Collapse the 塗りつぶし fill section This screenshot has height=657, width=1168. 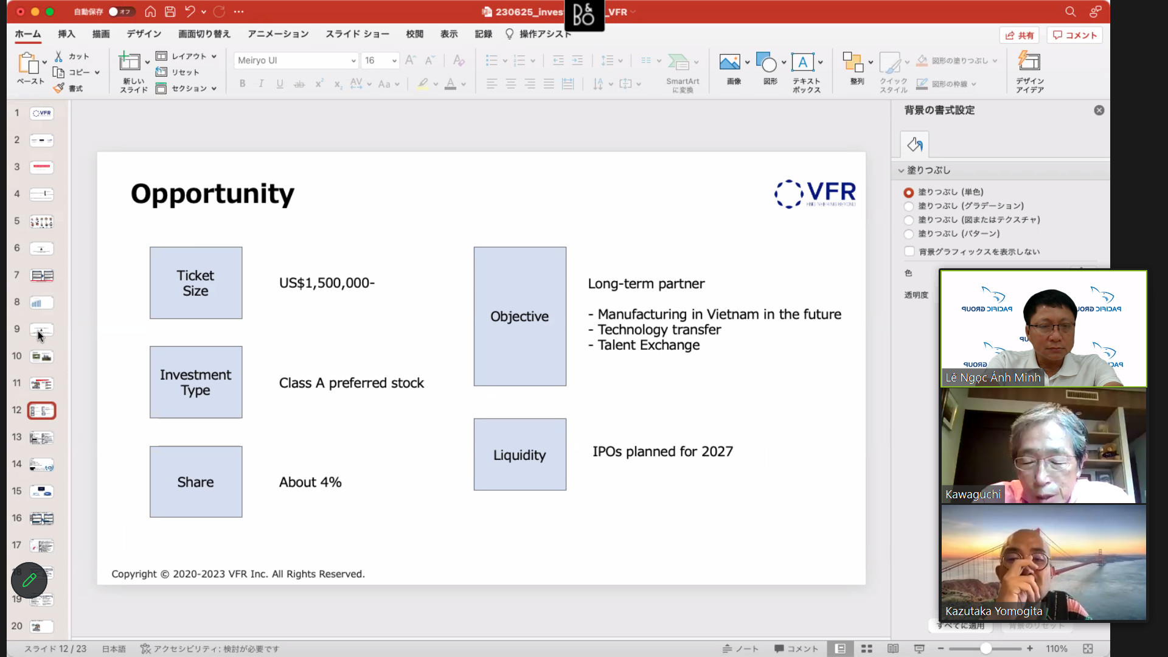pos(901,170)
